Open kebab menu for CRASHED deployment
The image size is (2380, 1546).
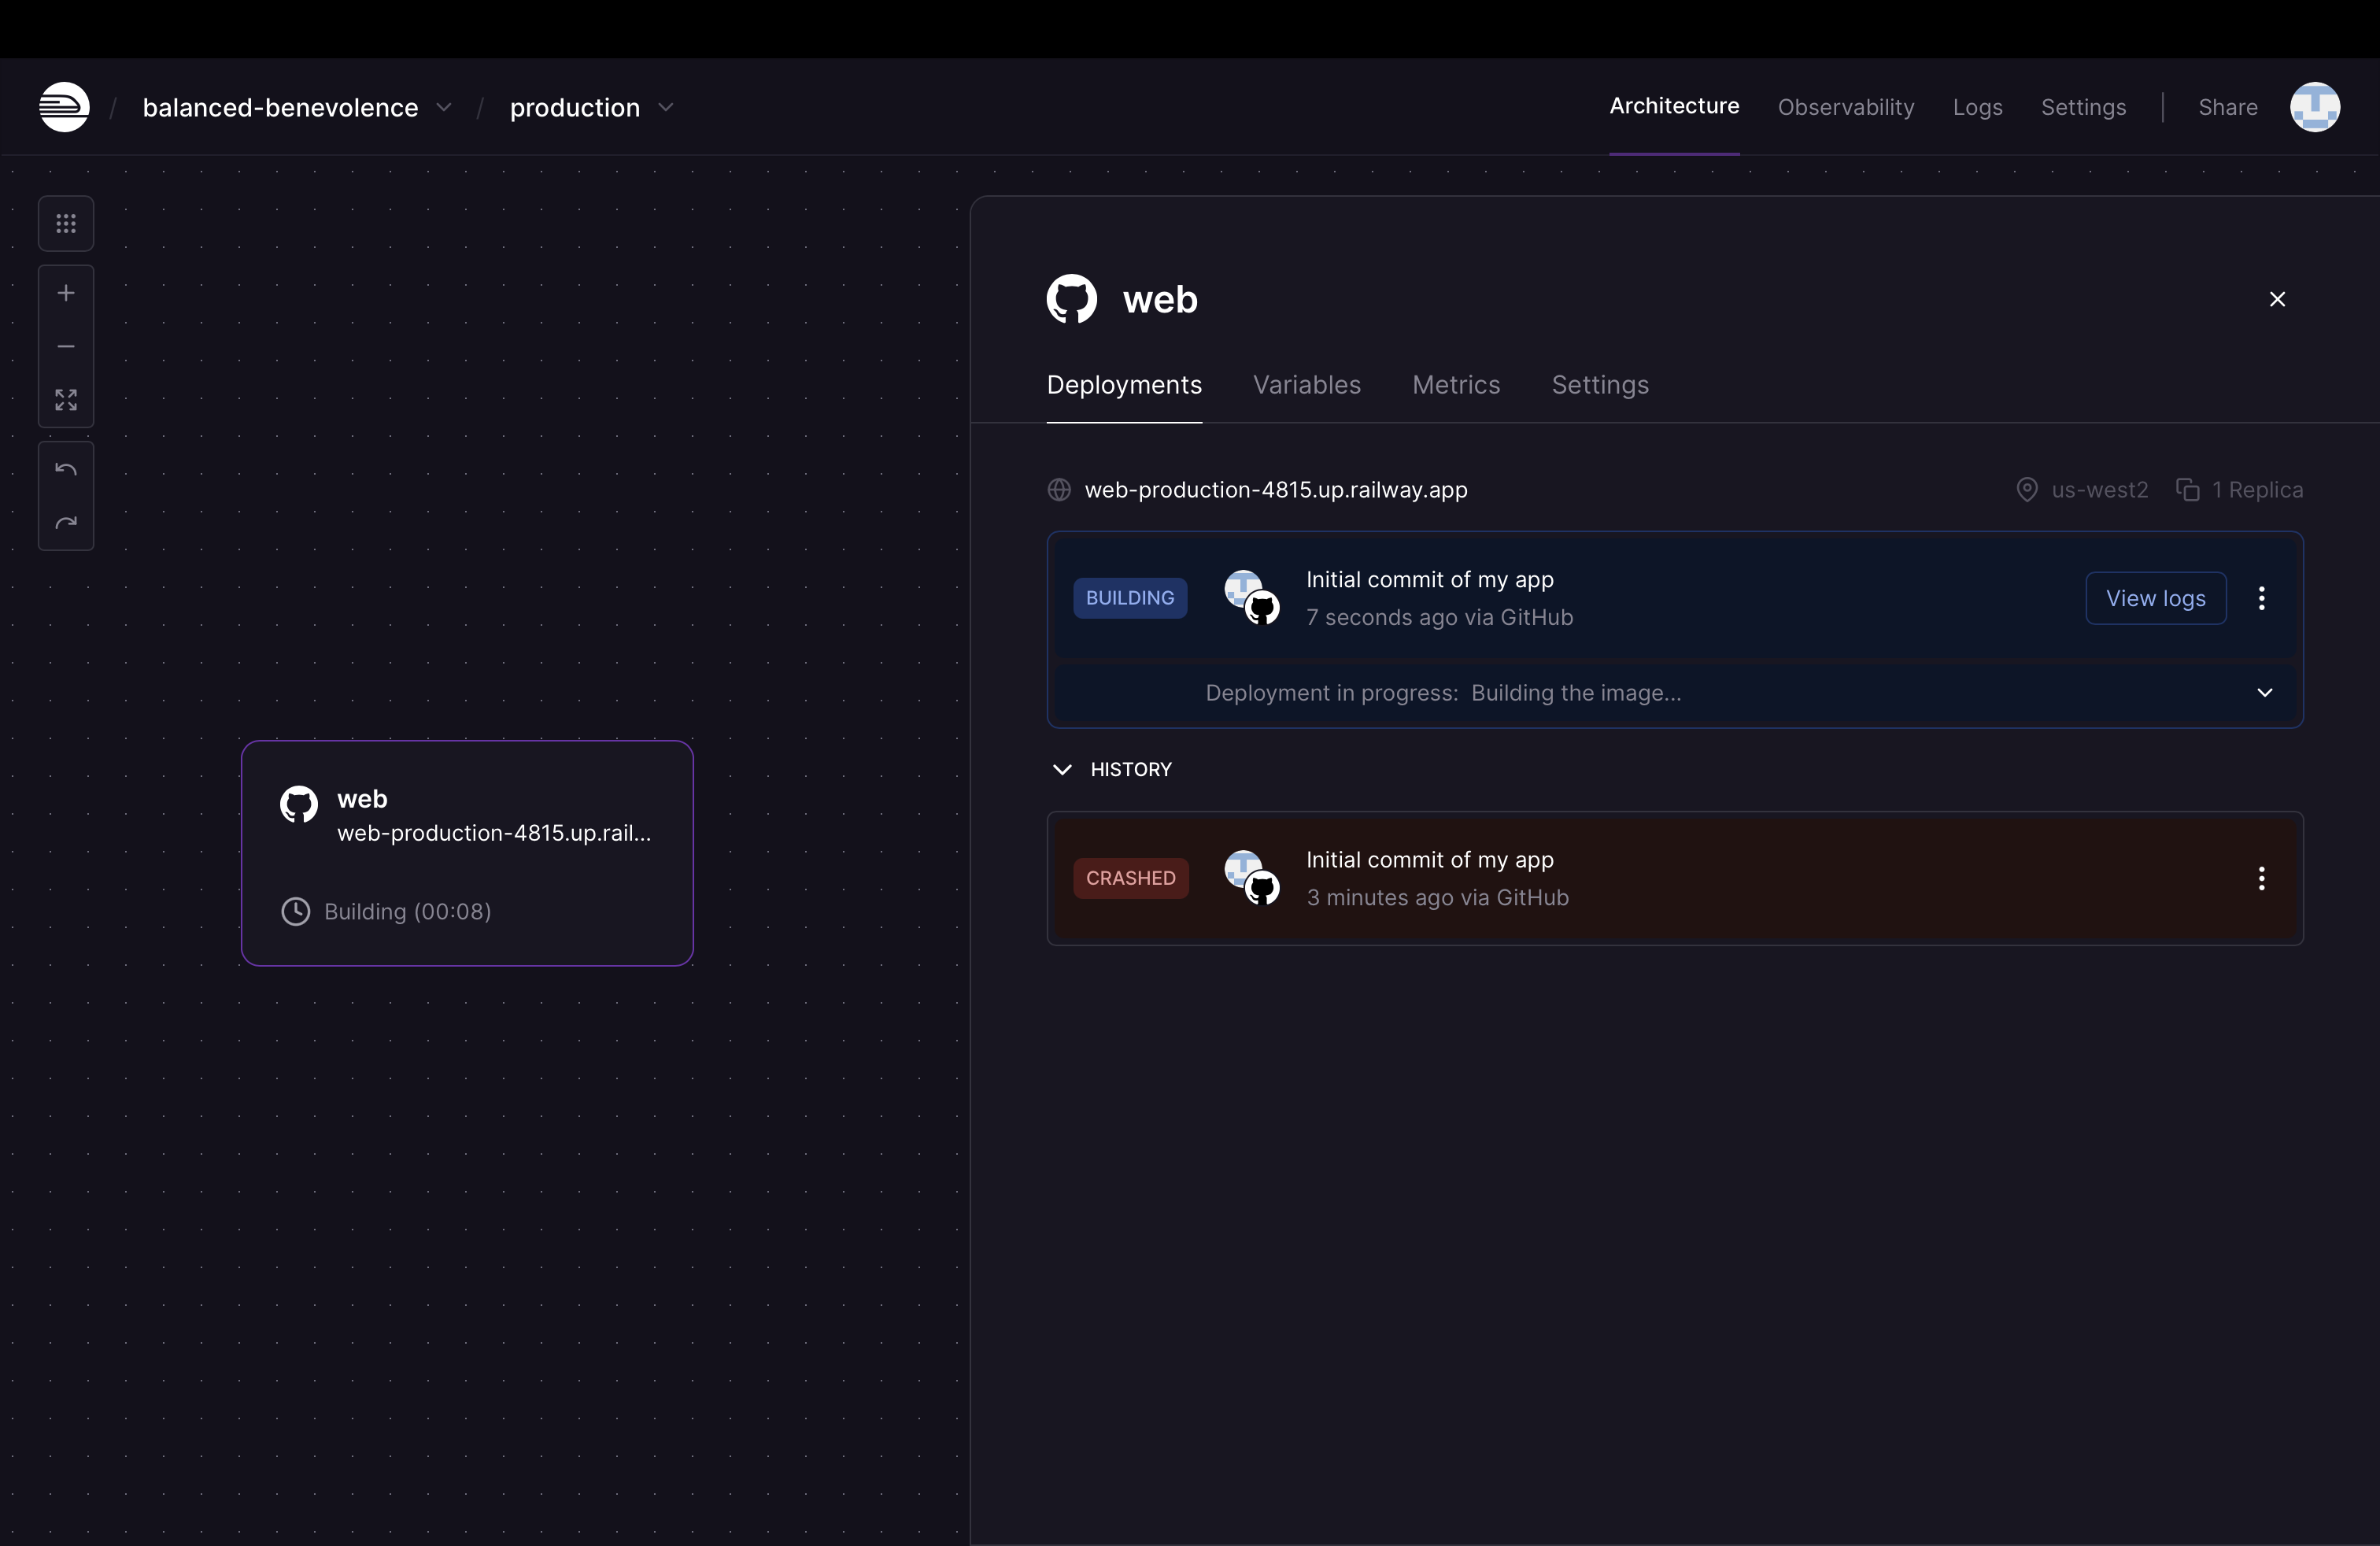[2261, 878]
